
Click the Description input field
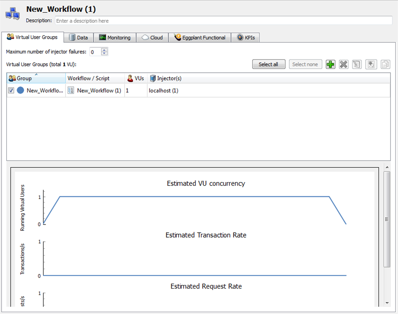click(x=223, y=20)
